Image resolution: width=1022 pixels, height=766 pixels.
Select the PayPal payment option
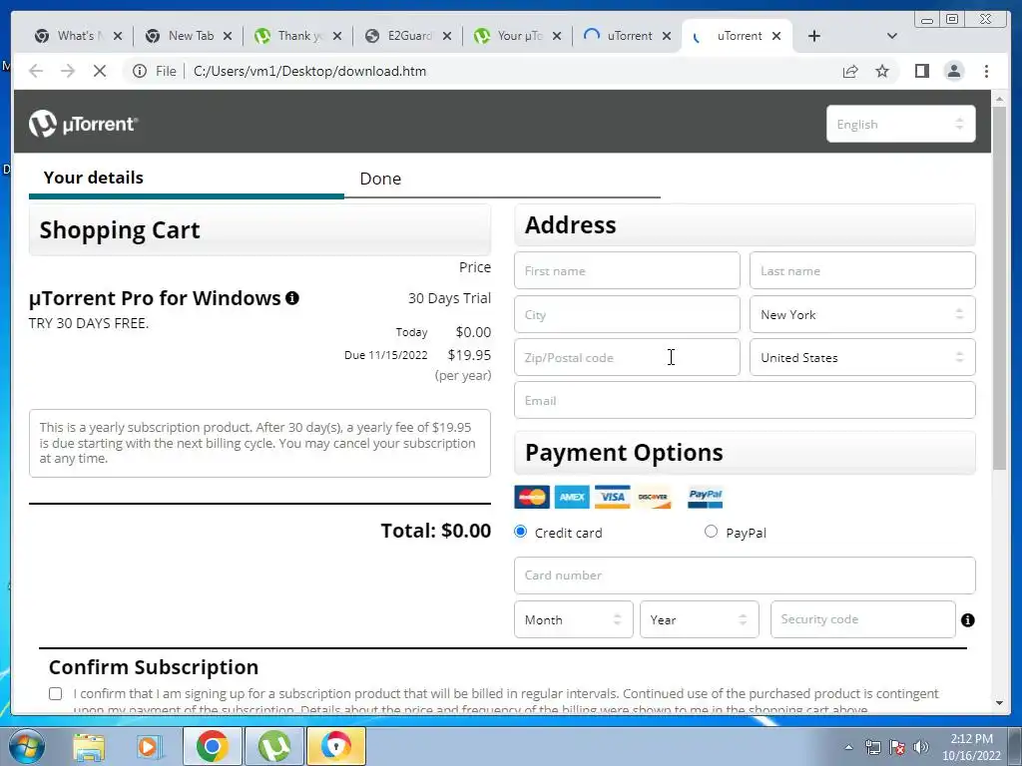[x=711, y=532]
